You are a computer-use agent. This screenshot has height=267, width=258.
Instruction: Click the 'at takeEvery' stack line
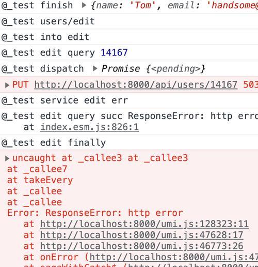tap(40, 180)
